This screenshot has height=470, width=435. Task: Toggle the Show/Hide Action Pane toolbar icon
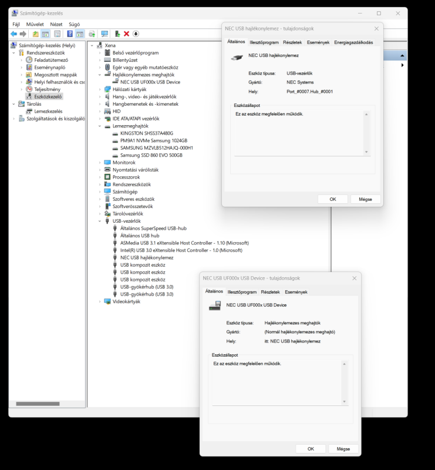click(80, 34)
